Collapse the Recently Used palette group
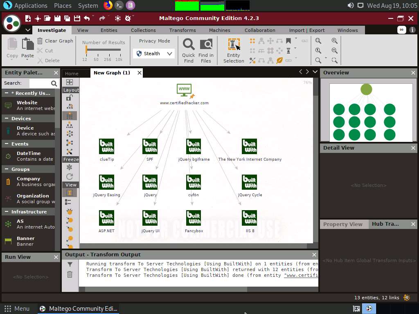This screenshot has width=419, height=314. (x=7, y=93)
